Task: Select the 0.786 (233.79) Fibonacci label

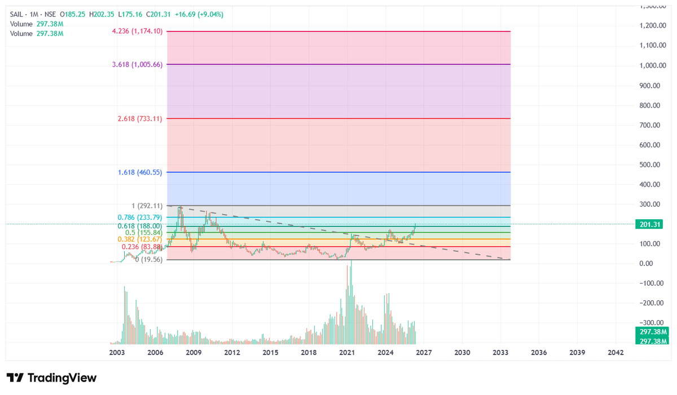Action: (140, 218)
